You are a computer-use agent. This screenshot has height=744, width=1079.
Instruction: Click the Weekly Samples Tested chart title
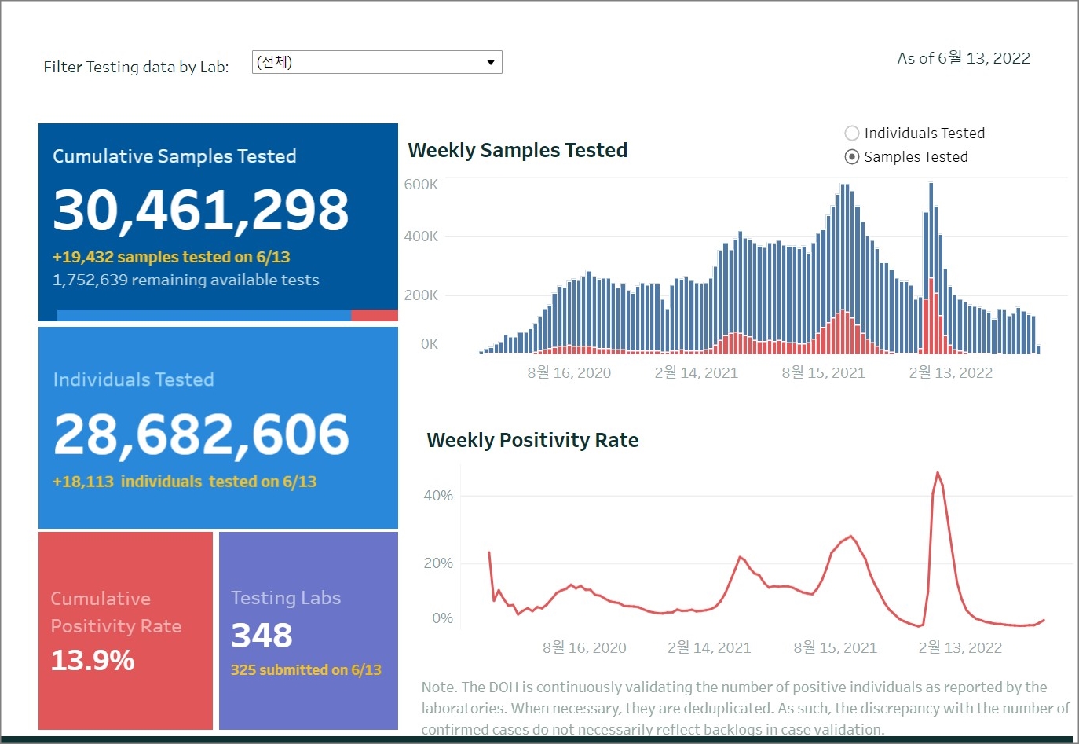coord(518,150)
